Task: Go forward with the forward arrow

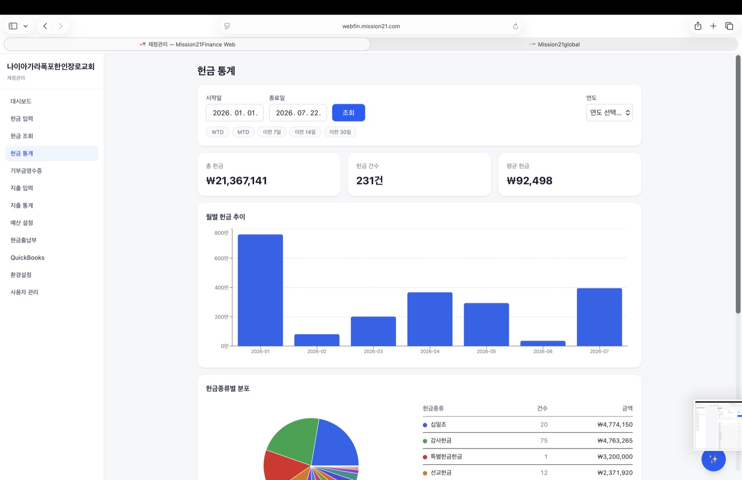Action: click(60, 26)
